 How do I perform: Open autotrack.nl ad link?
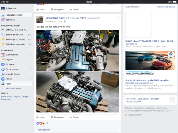[131, 44]
